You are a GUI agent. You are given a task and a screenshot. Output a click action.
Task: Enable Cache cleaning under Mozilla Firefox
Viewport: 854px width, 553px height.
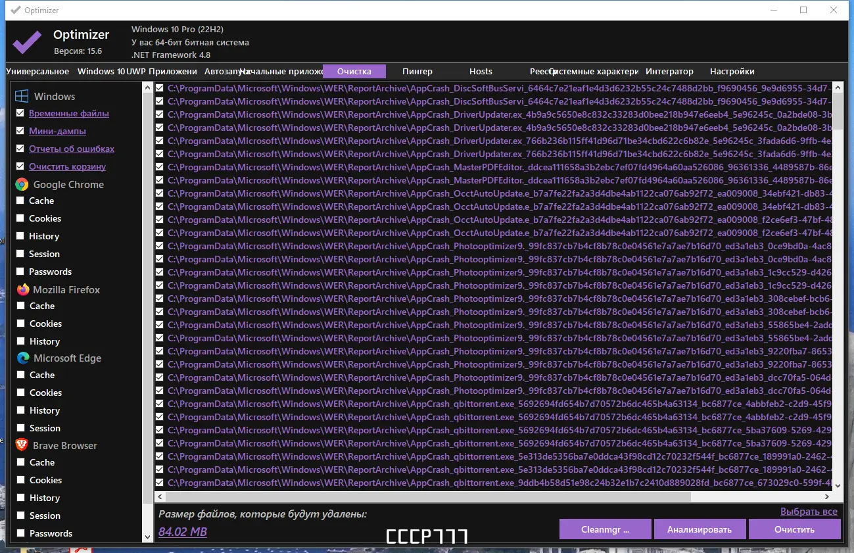pyautogui.click(x=21, y=306)
